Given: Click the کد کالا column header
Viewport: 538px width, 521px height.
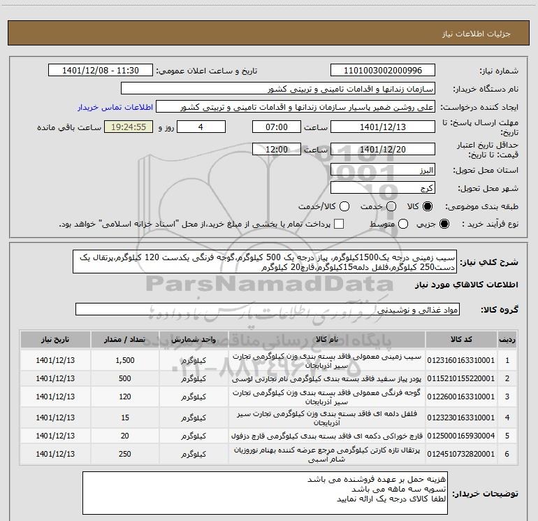Looking at the screenshot, I should [x=461, y=339].
